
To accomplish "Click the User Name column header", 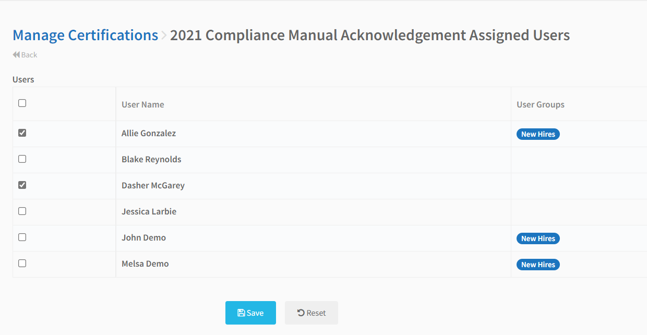I will click(x=143, y=104).
